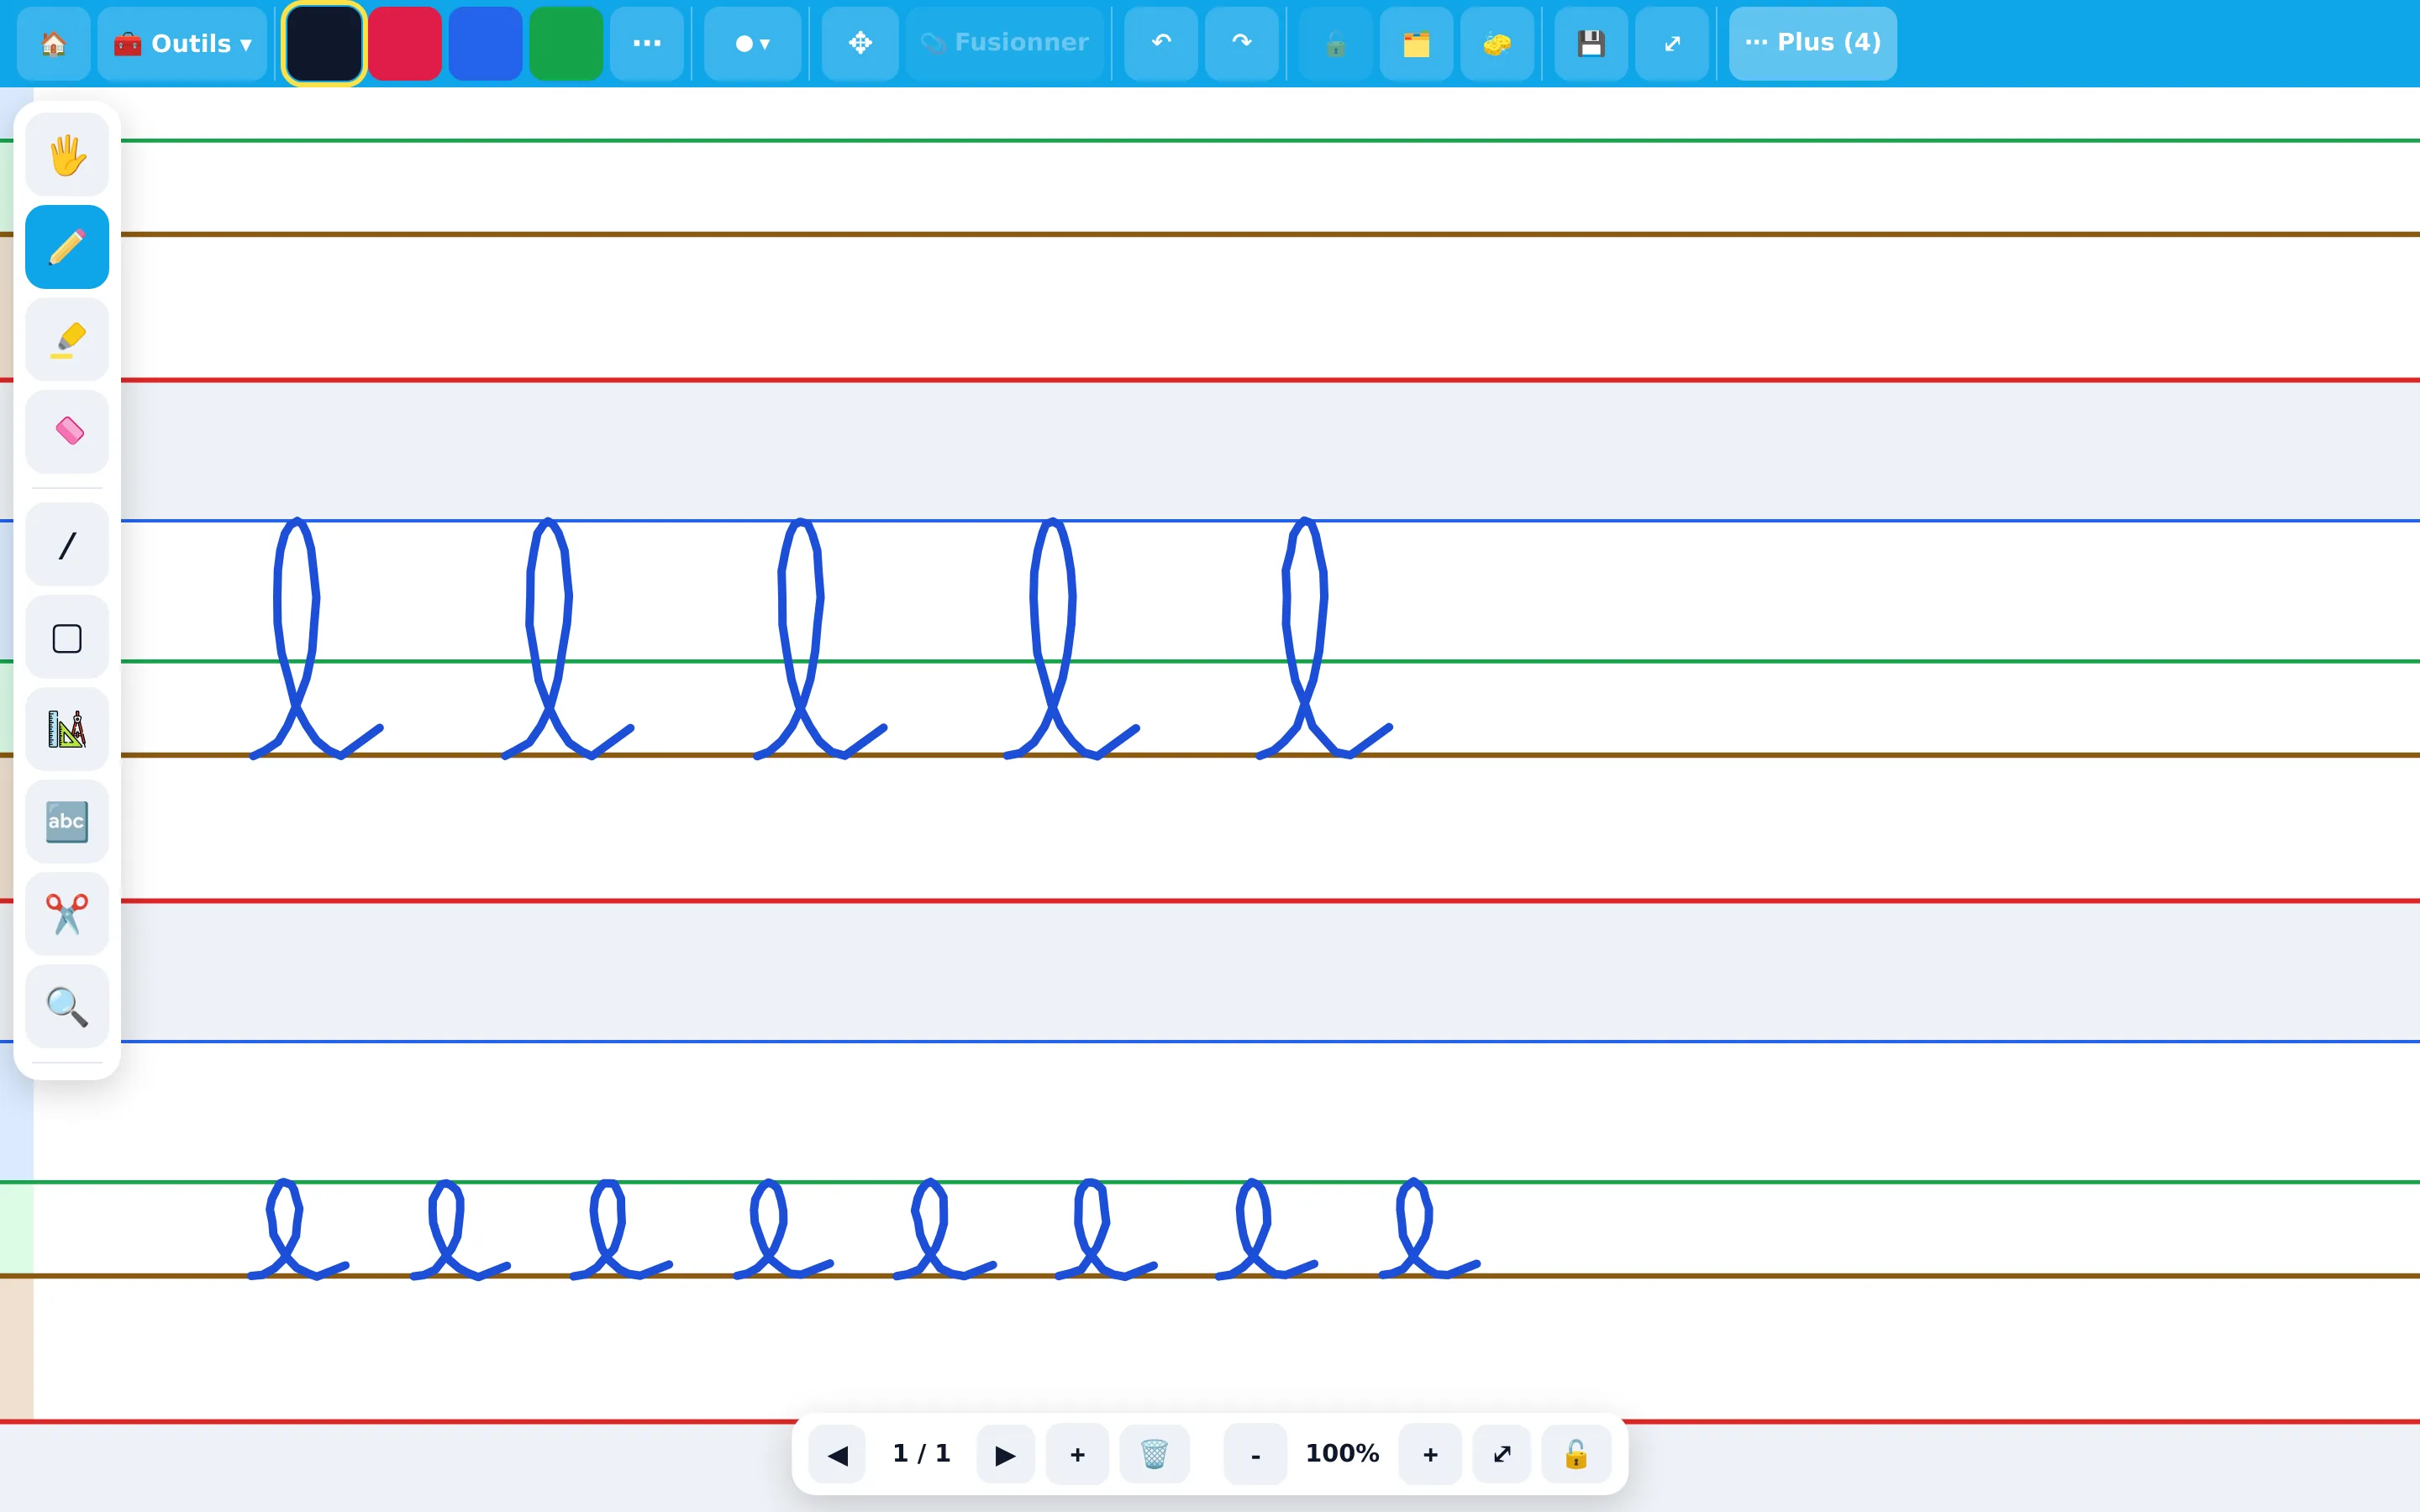2420x1512 pixels.
Task: Select the magnifying glass tool
Action: tap(67, 1006)
